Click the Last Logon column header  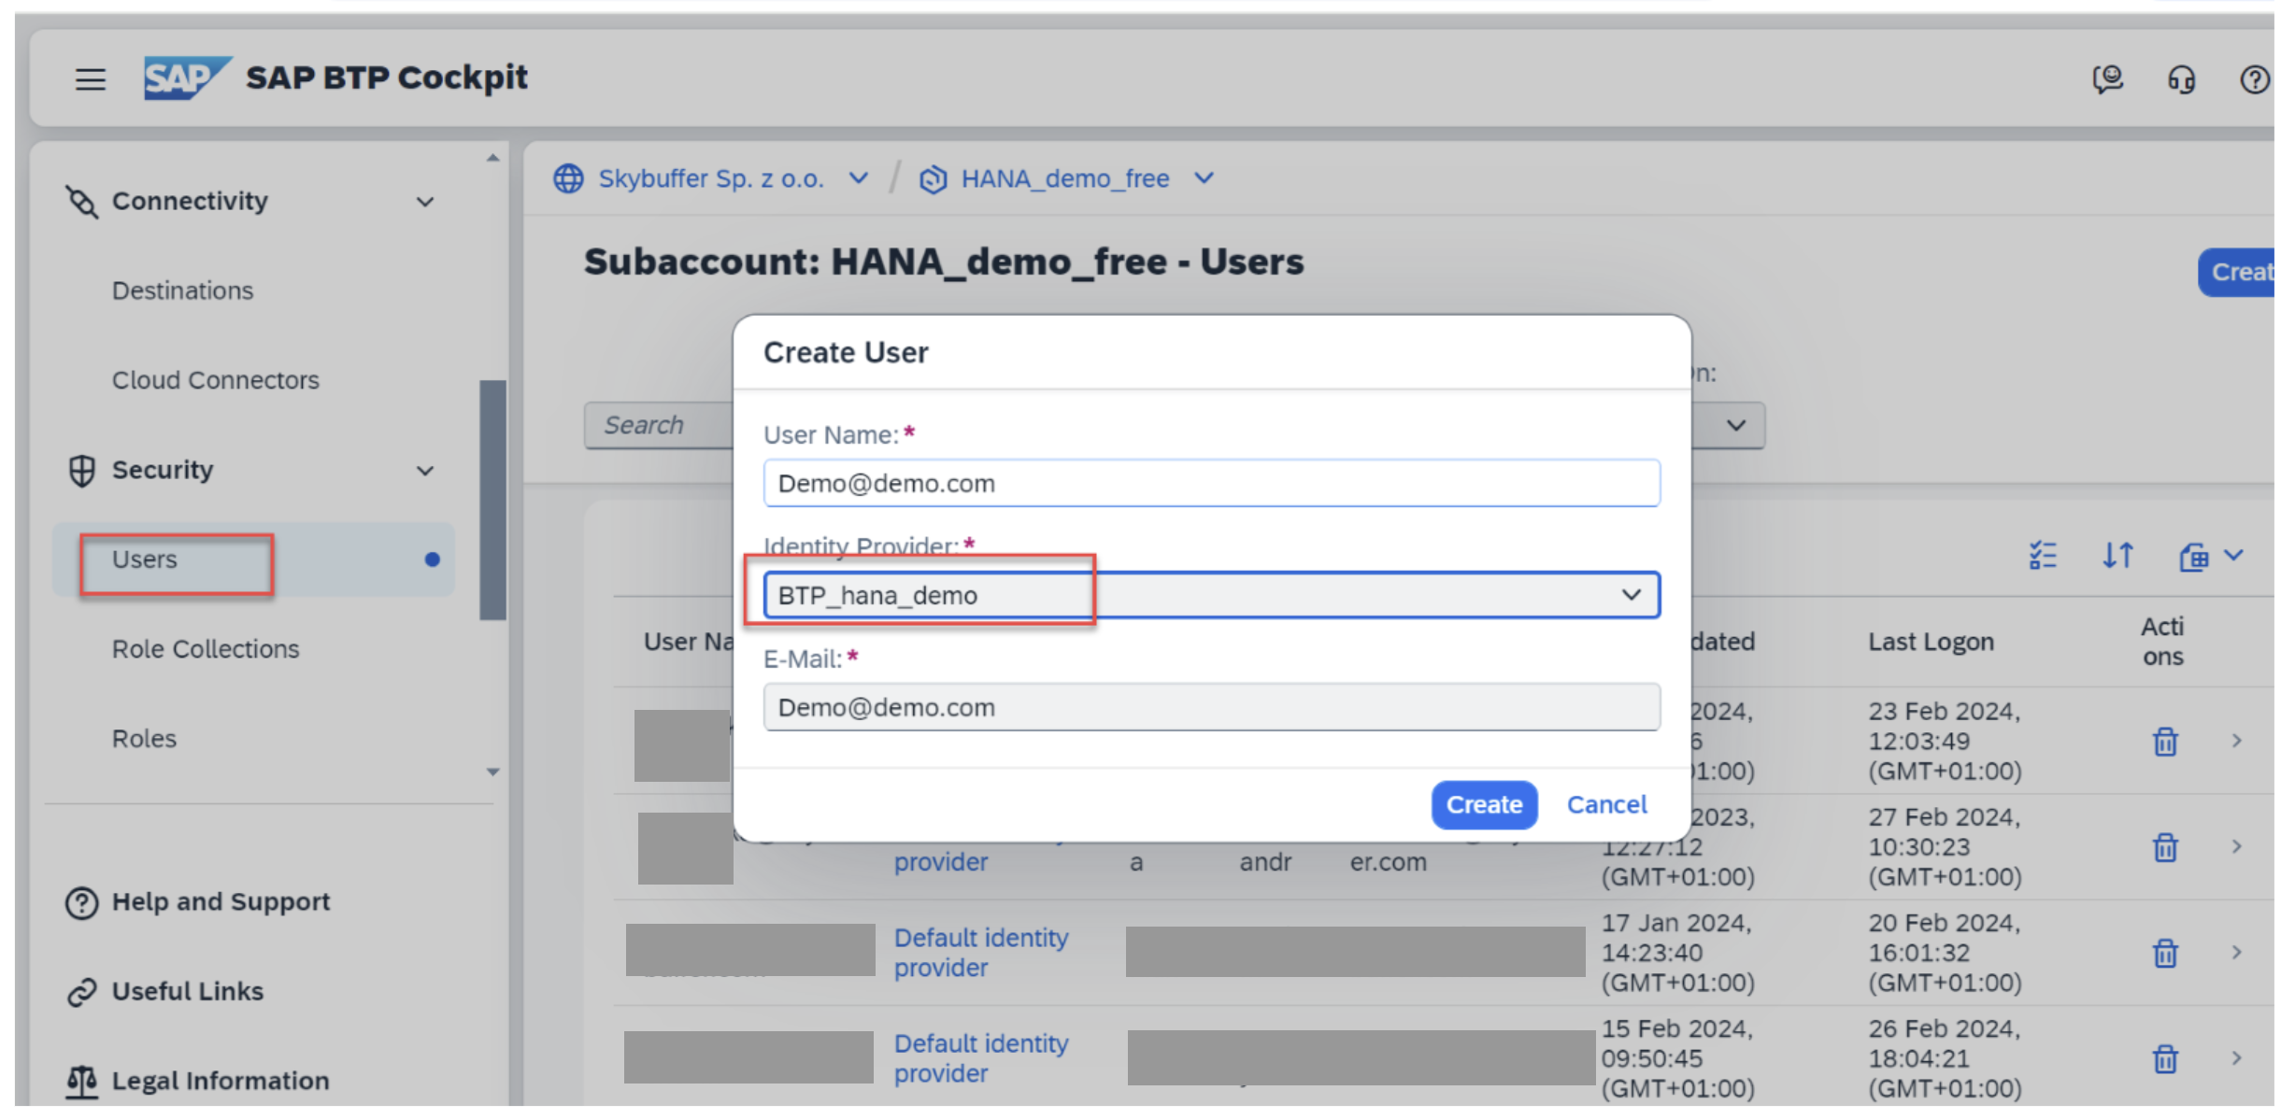[x=1931, y=642]
